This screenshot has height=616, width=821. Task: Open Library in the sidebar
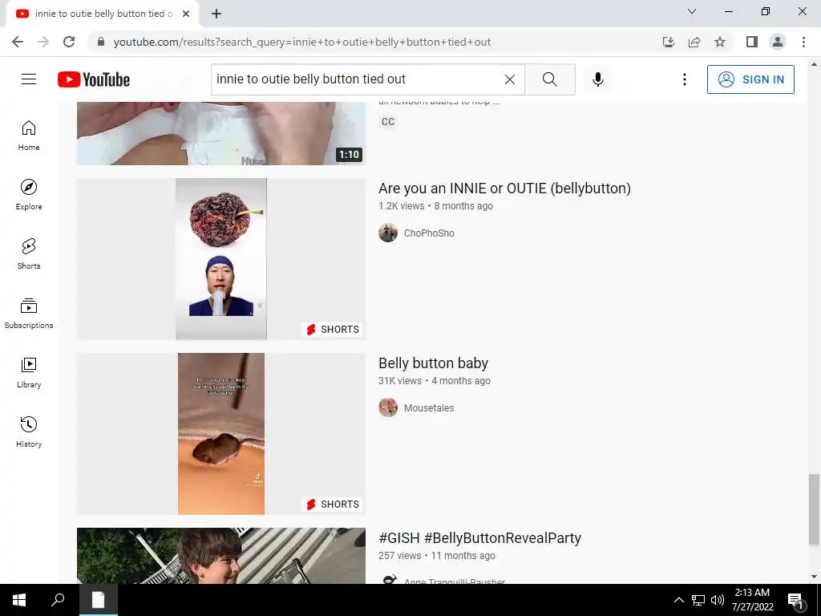(29, 372)
